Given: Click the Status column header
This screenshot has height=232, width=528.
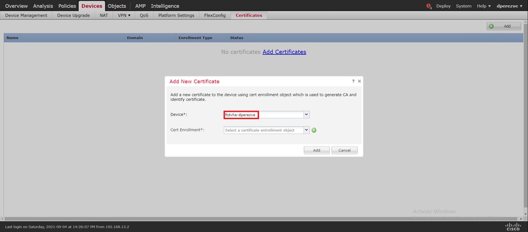Looking at the screenshot, I should coord(236,38).
